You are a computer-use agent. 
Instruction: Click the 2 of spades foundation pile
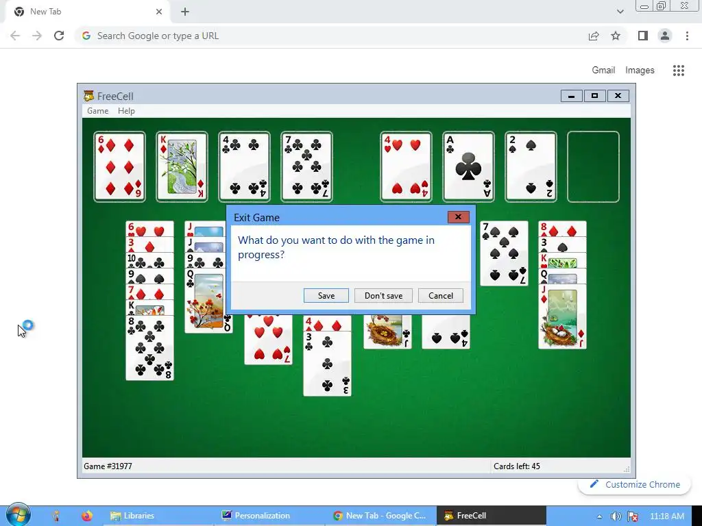click(x=531, y=167)
